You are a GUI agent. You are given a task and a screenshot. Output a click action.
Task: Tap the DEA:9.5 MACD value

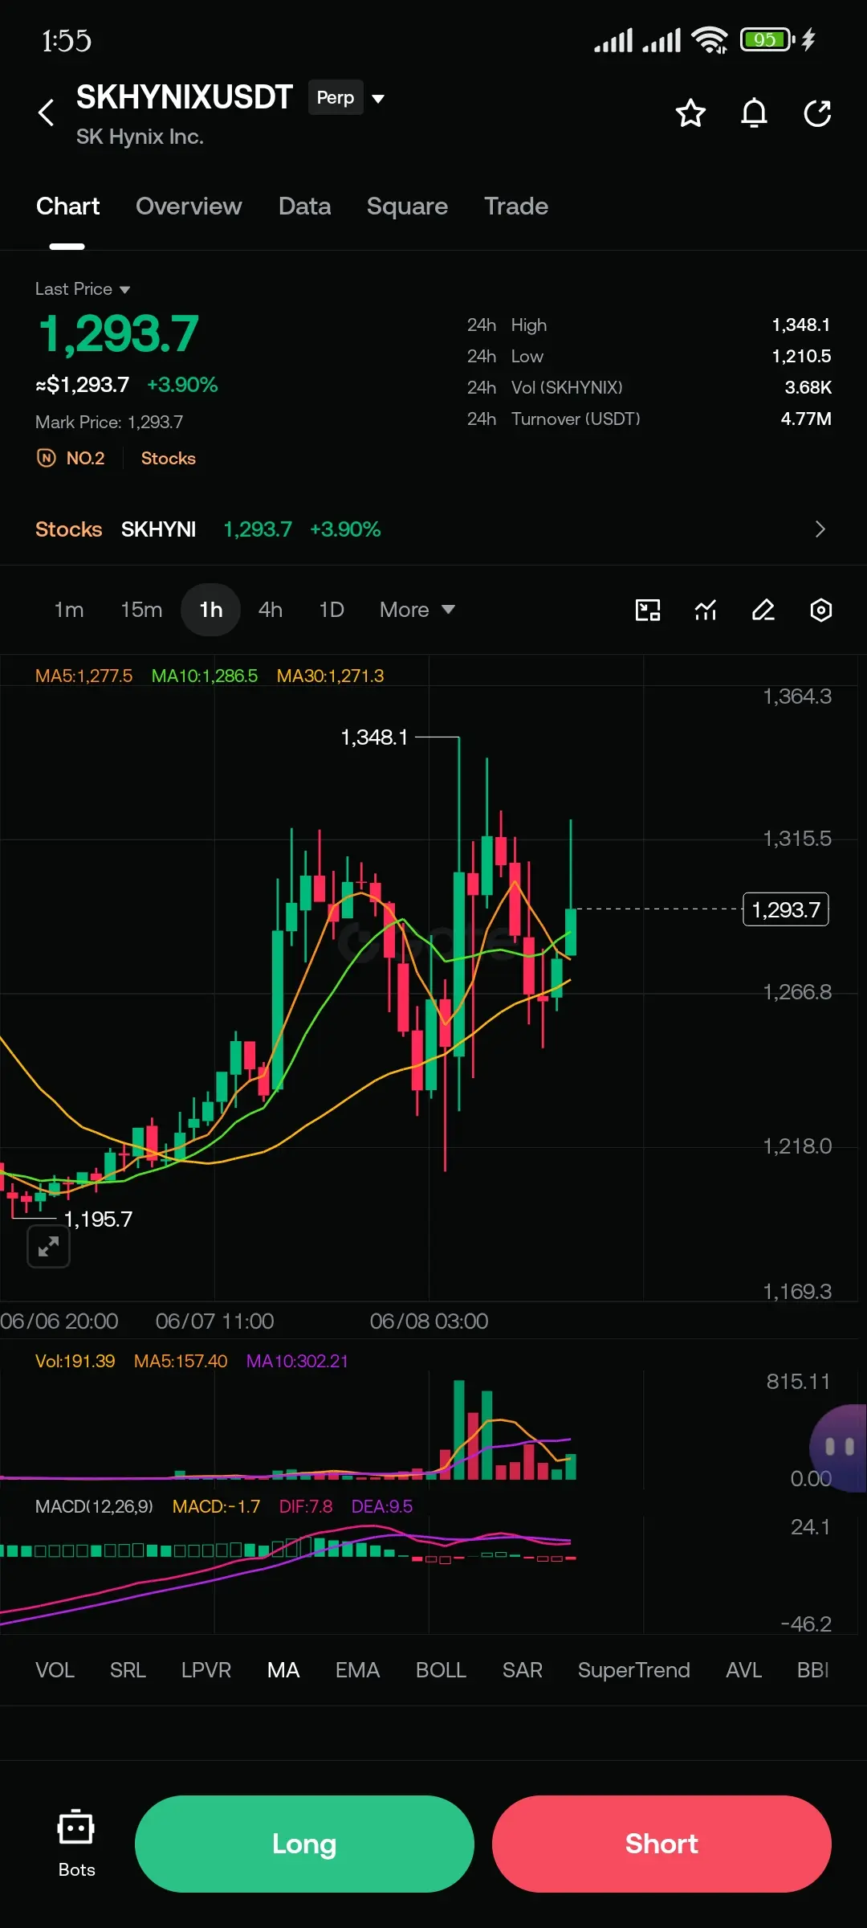click(x=382, y=1506)
